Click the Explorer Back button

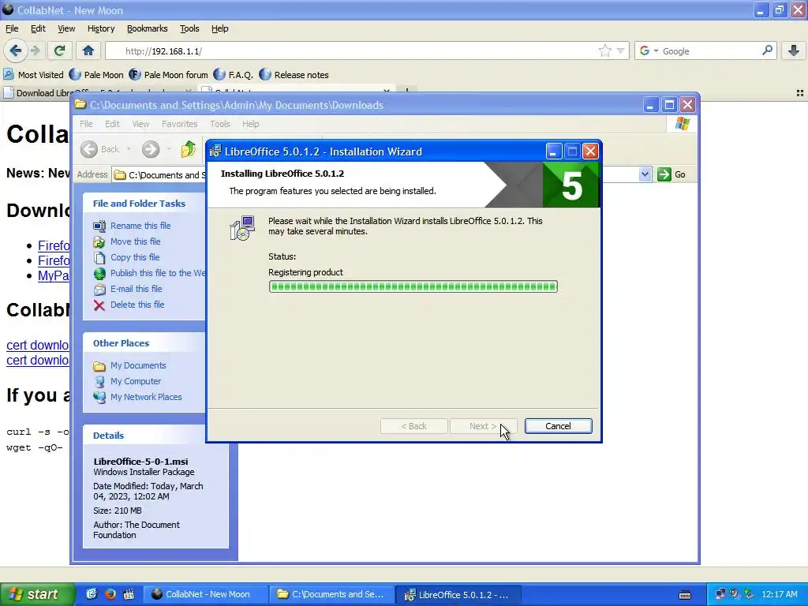click(100, 149)
